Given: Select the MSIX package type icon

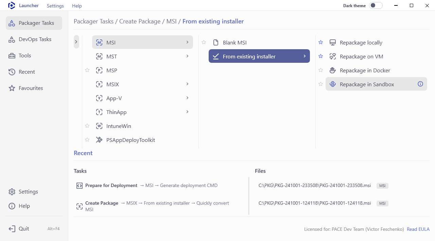Looking at the screenshot, I should (x=99, y=85).
